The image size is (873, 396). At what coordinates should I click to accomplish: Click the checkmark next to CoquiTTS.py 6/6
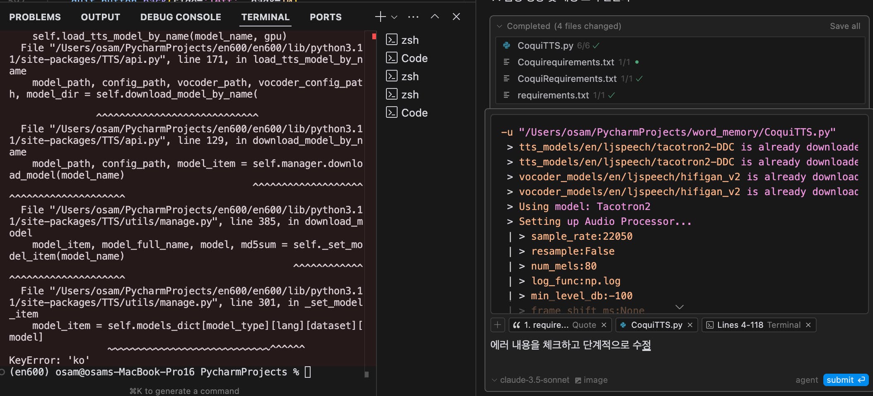coord(596,45)
